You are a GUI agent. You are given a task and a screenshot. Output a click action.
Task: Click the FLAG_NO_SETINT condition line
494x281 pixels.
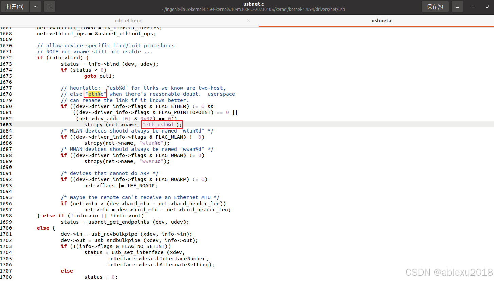click(x=116, y=246)
